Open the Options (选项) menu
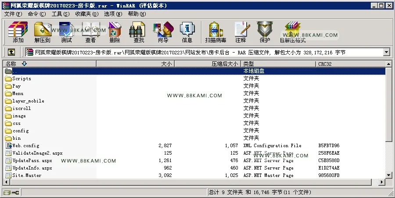This screenshot has height=198, width=395. (113, 14)
